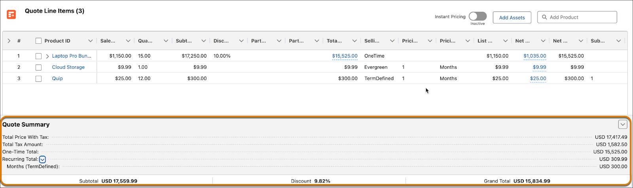Screen dimensions: 633x188
Task: Open first Part... column dropdown
Action: (x=279, y=41)
